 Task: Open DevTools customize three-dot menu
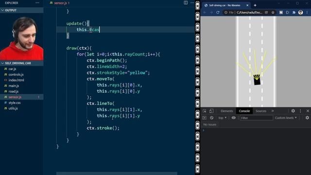[x=300, y=111]
